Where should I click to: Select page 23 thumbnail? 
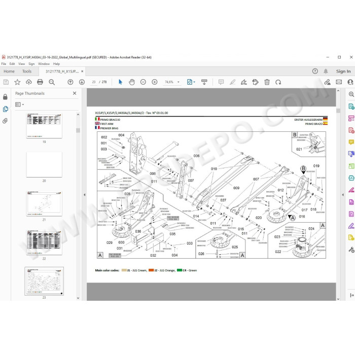click(x=44, y=281)
